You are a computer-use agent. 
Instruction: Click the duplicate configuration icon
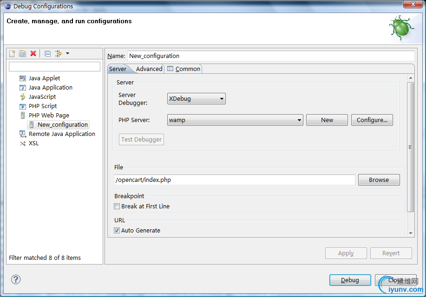click(22, 54)
